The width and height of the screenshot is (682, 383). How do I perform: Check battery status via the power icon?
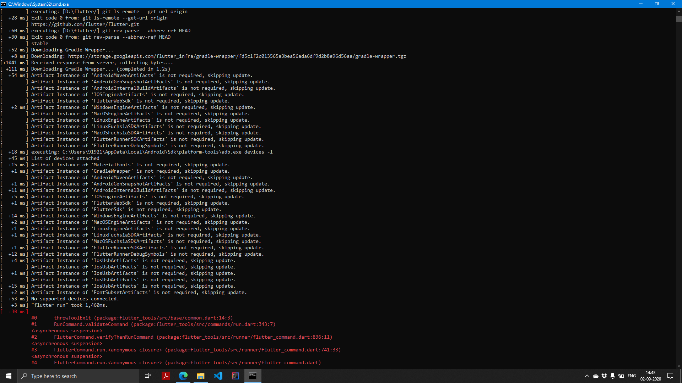point(622,376)
